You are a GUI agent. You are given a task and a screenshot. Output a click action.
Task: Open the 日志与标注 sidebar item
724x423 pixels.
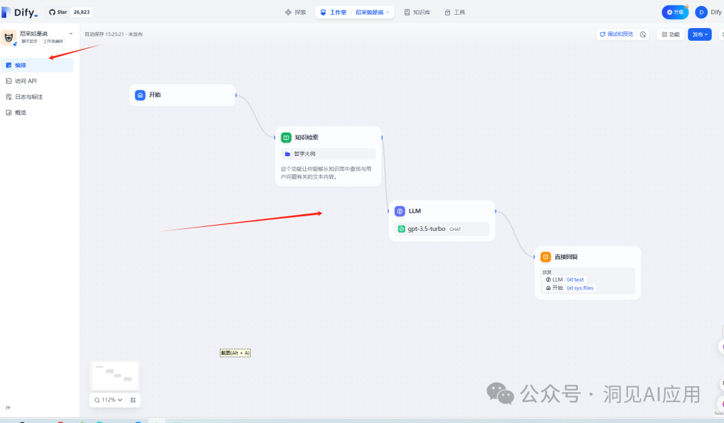(29, 97)
